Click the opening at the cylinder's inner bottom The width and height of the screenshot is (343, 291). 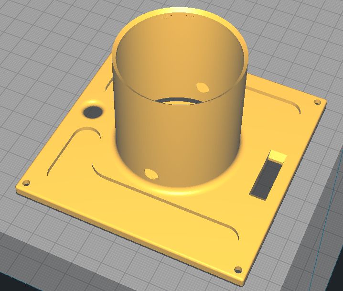pos(178,101)
